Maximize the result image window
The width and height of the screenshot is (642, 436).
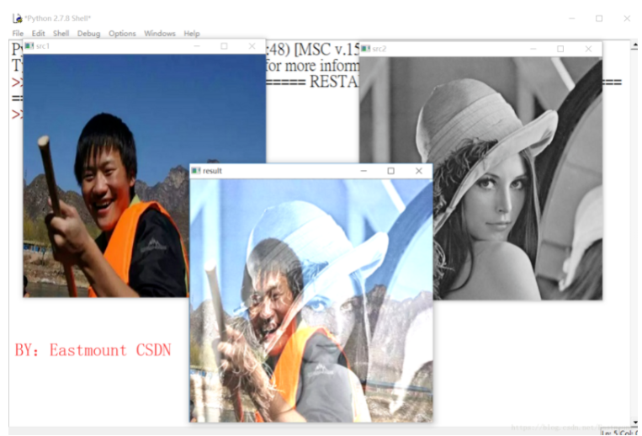click(x=391, y=171)
